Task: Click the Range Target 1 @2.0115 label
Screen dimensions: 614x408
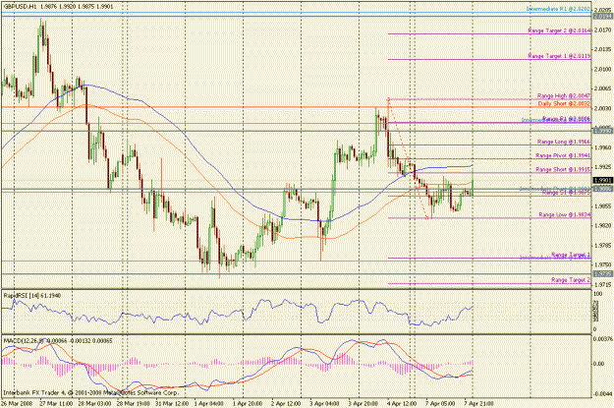Action: (559, 56)
